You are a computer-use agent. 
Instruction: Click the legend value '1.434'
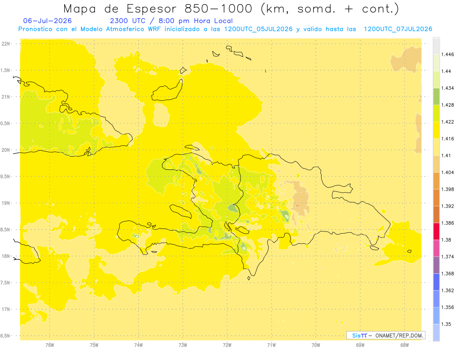tap(447, 88)
